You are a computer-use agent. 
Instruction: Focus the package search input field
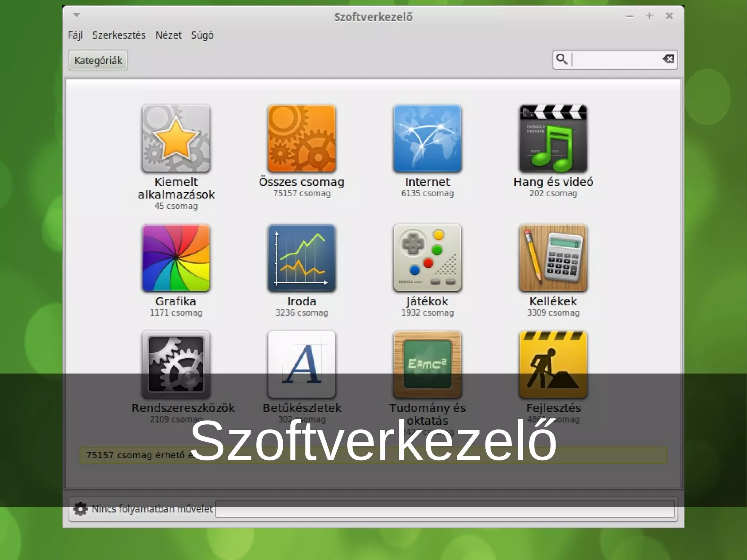(615, 59)
